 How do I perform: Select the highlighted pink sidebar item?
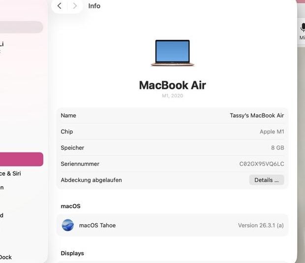pyautogui.click(x=21, y=159)
